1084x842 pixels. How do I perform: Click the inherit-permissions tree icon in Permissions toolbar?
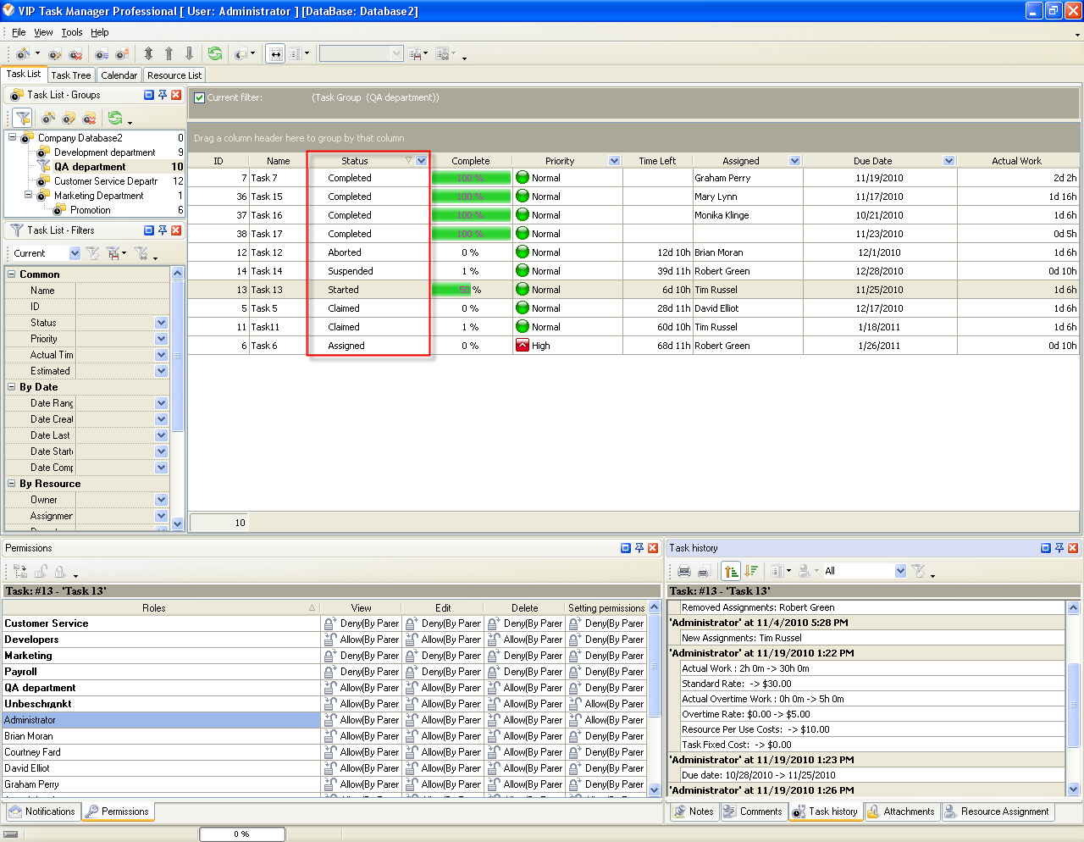(21, 572)
